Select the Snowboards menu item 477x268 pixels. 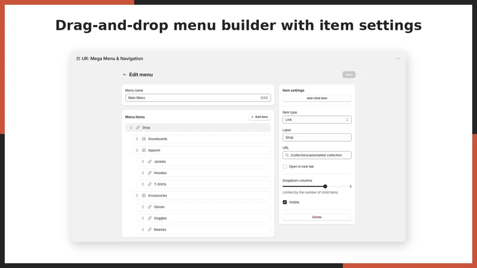click(x=201, y=139)
